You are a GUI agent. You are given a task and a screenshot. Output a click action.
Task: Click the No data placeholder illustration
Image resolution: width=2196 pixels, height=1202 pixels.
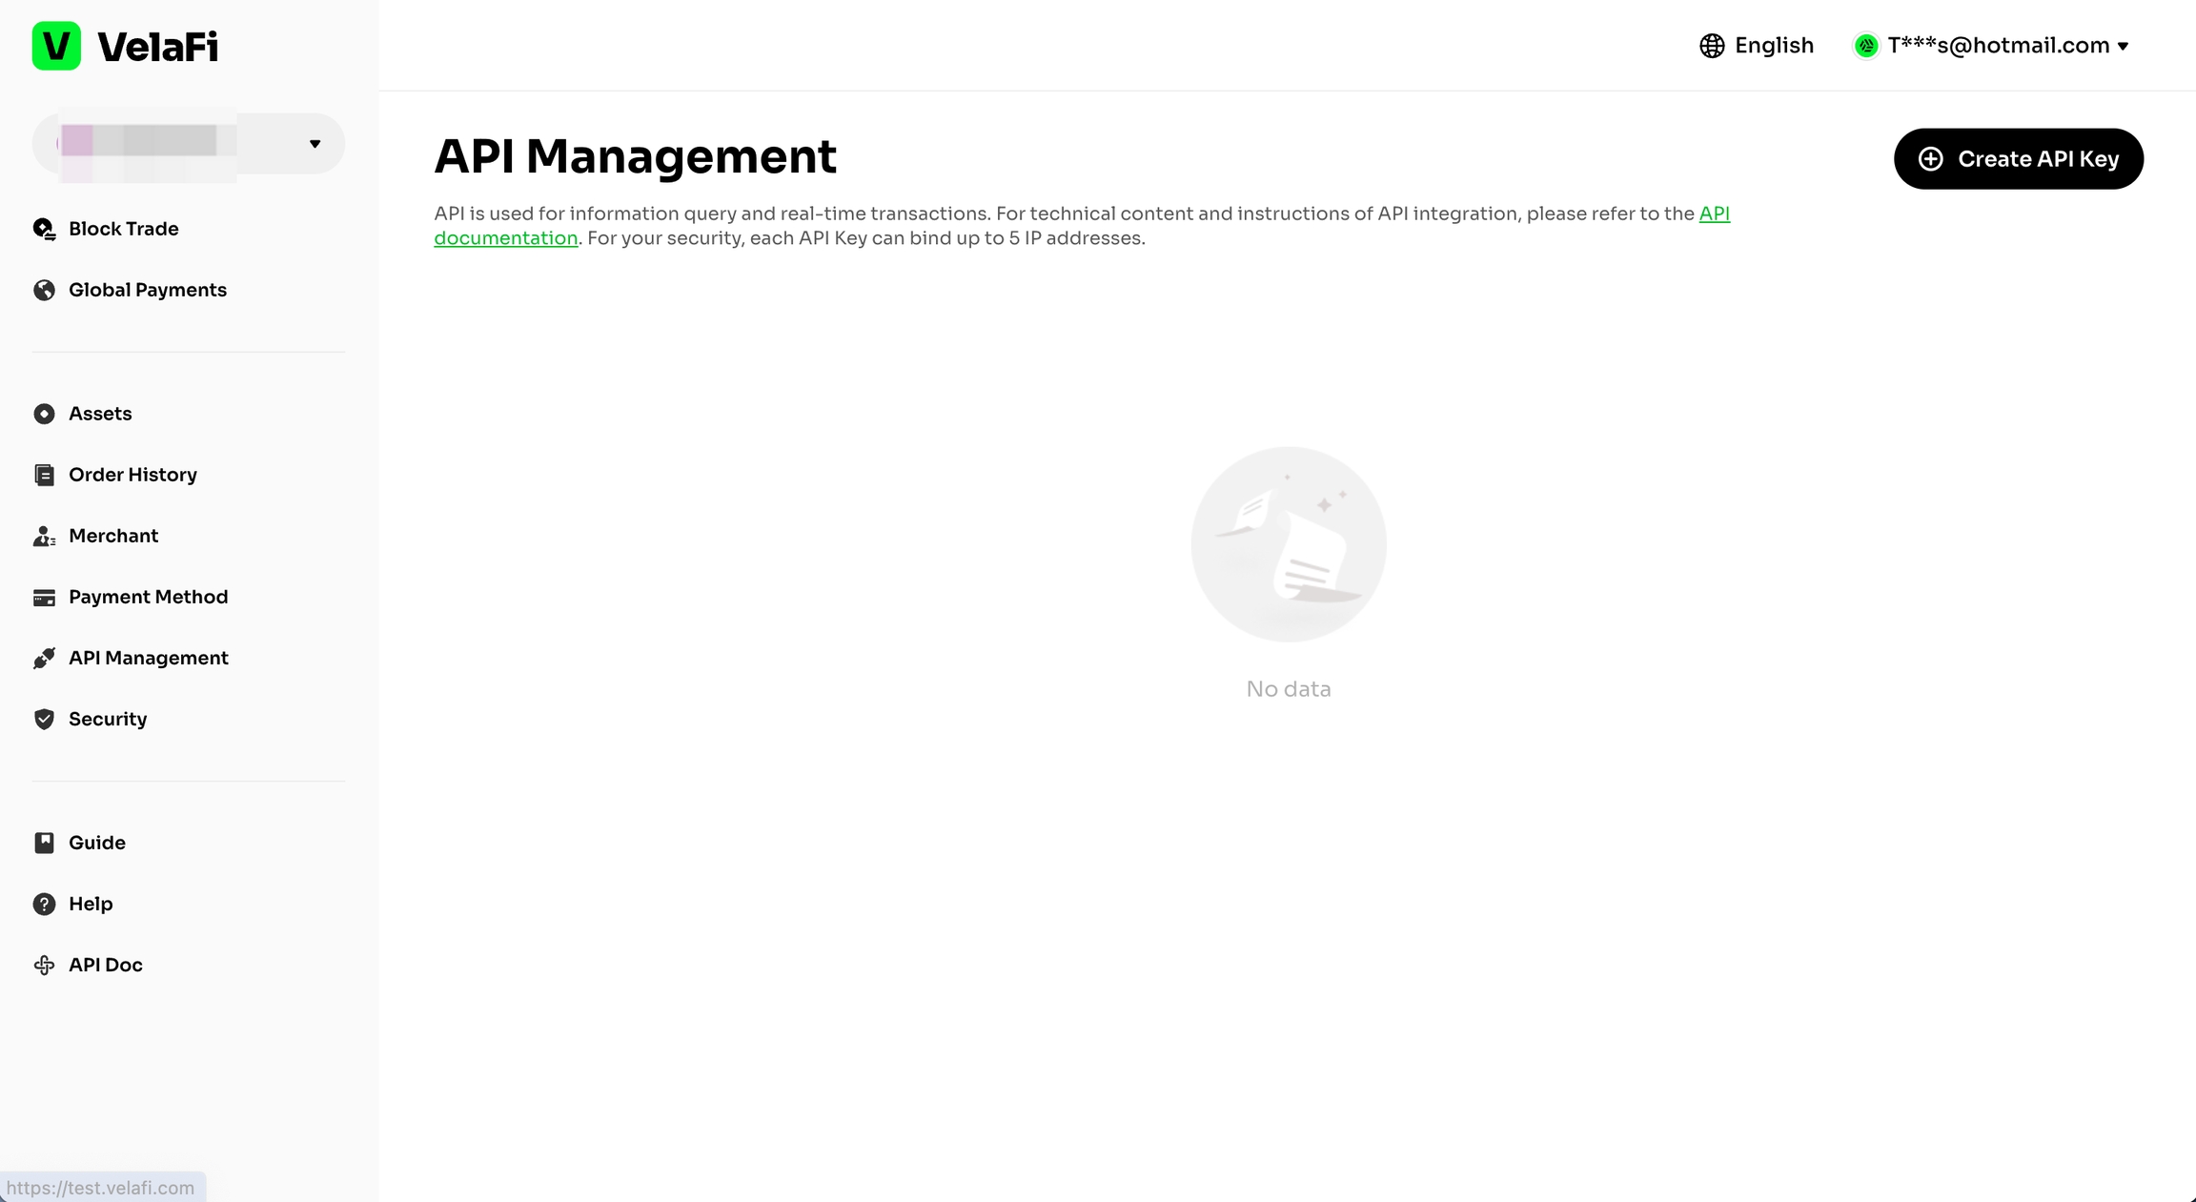1288,544
